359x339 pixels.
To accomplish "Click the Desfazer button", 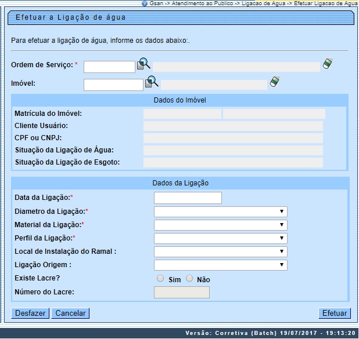I will [30, 313].
